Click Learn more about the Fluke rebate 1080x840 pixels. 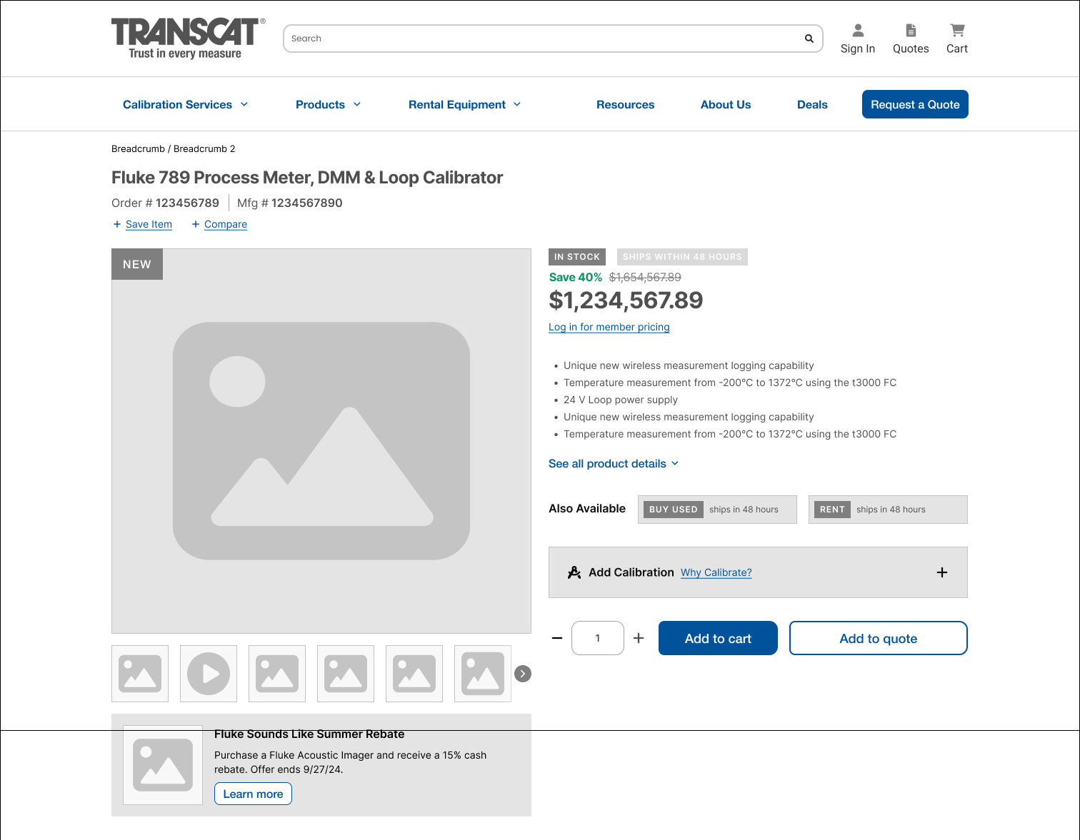pyautogui.click(x=253, y=793)
